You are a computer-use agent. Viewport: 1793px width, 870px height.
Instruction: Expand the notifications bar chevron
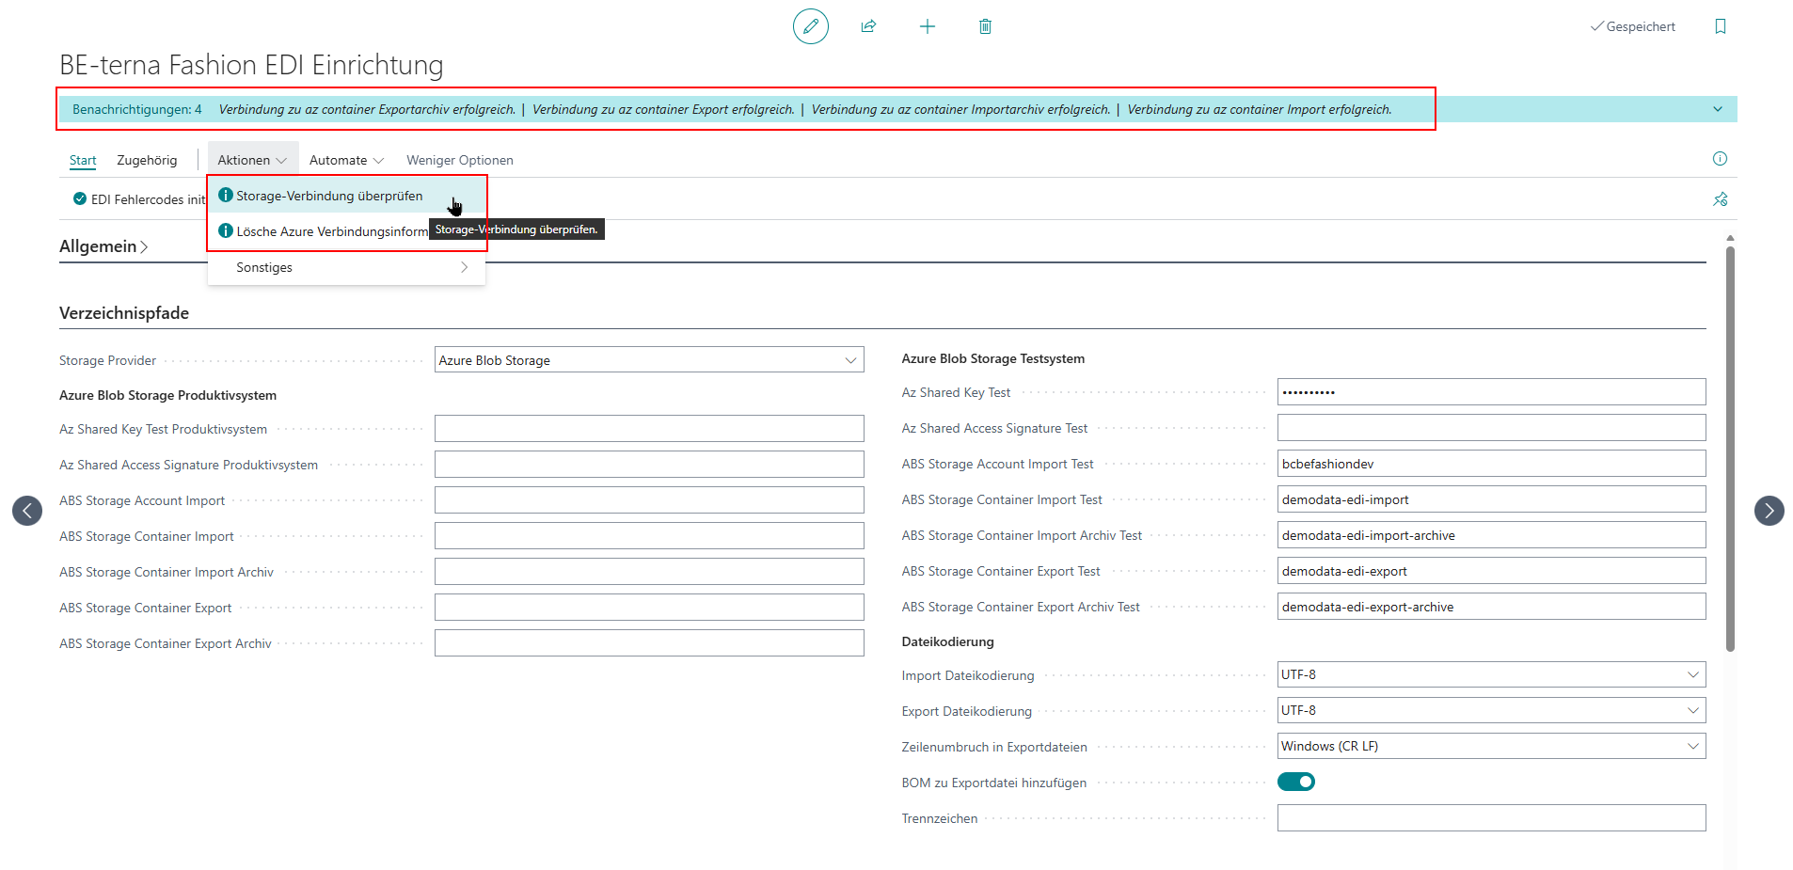coord(1717,109)
